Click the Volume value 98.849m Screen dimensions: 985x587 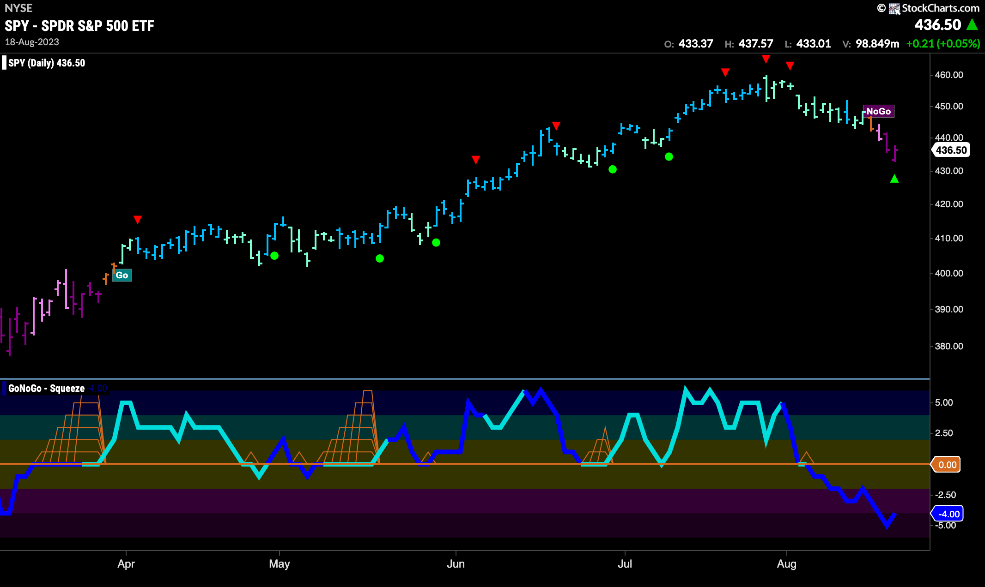click(x=877, y=44)
